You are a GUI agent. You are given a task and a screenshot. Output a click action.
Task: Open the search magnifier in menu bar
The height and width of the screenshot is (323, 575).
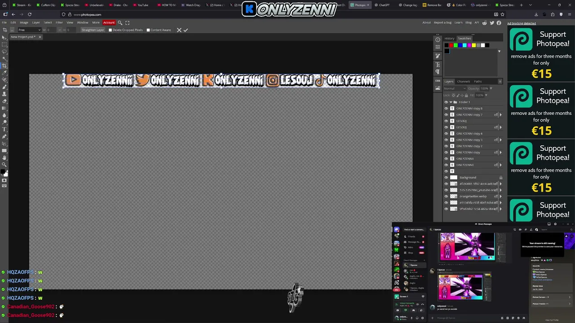click(x=120, y=22)
